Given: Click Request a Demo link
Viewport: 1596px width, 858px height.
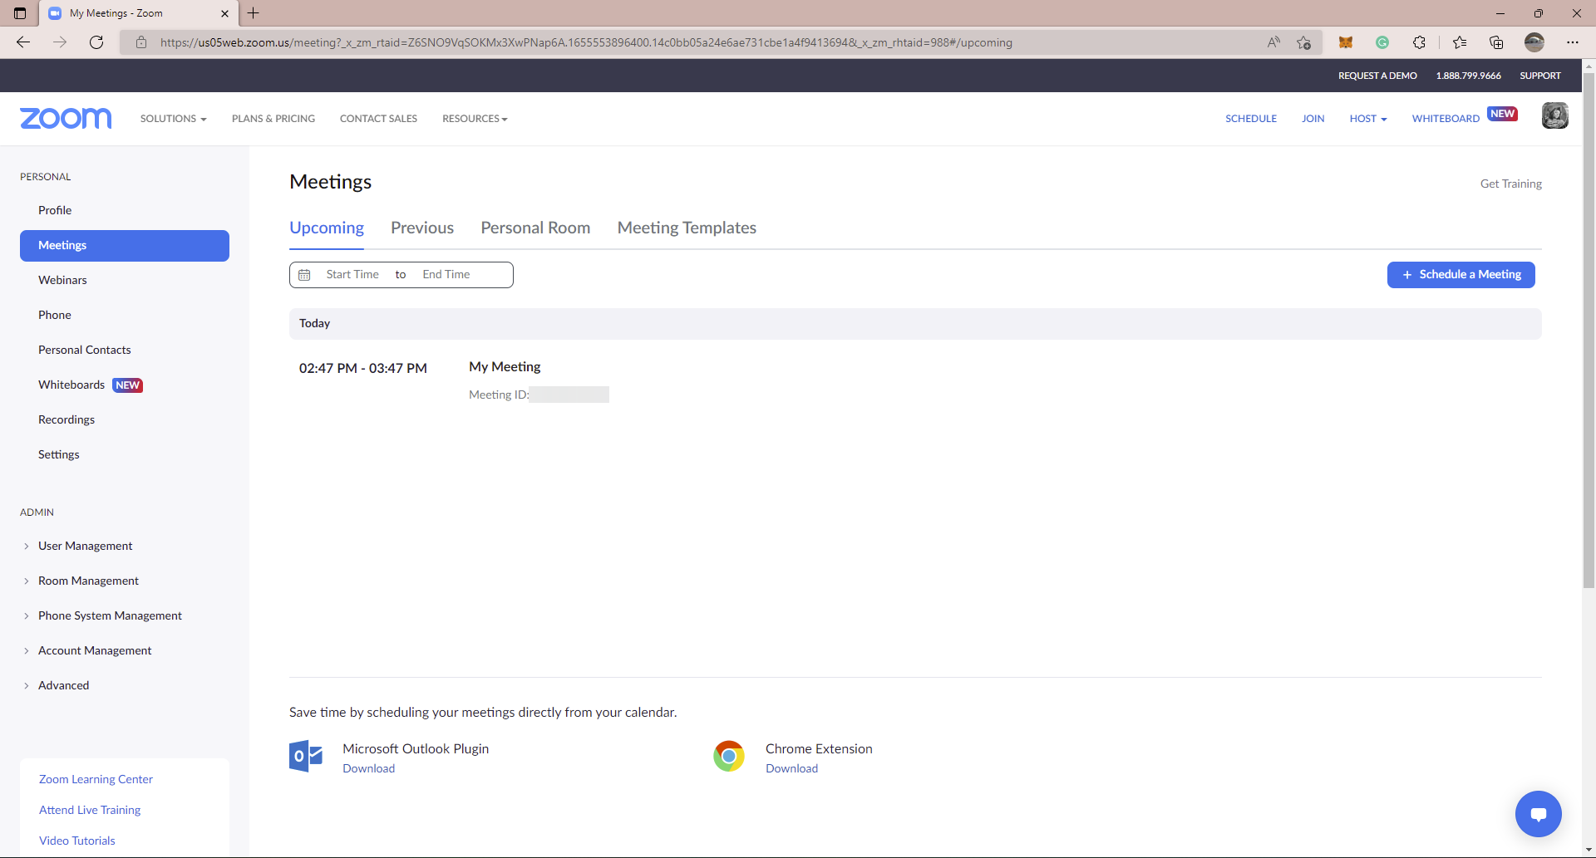Looking at the screenshot, I should [1377, 76].
